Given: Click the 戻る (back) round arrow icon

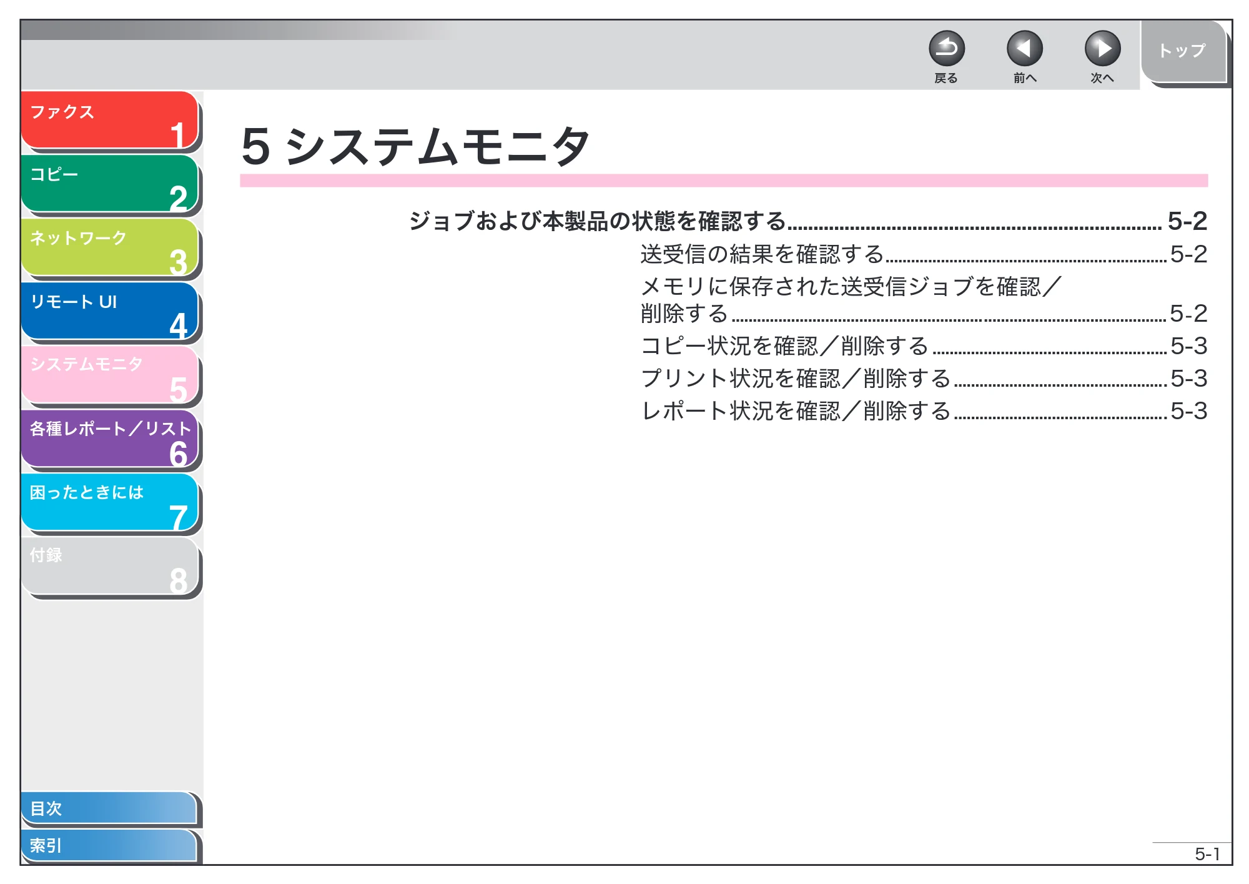Looking at the screenshot, I should click(x=946, y=49).
